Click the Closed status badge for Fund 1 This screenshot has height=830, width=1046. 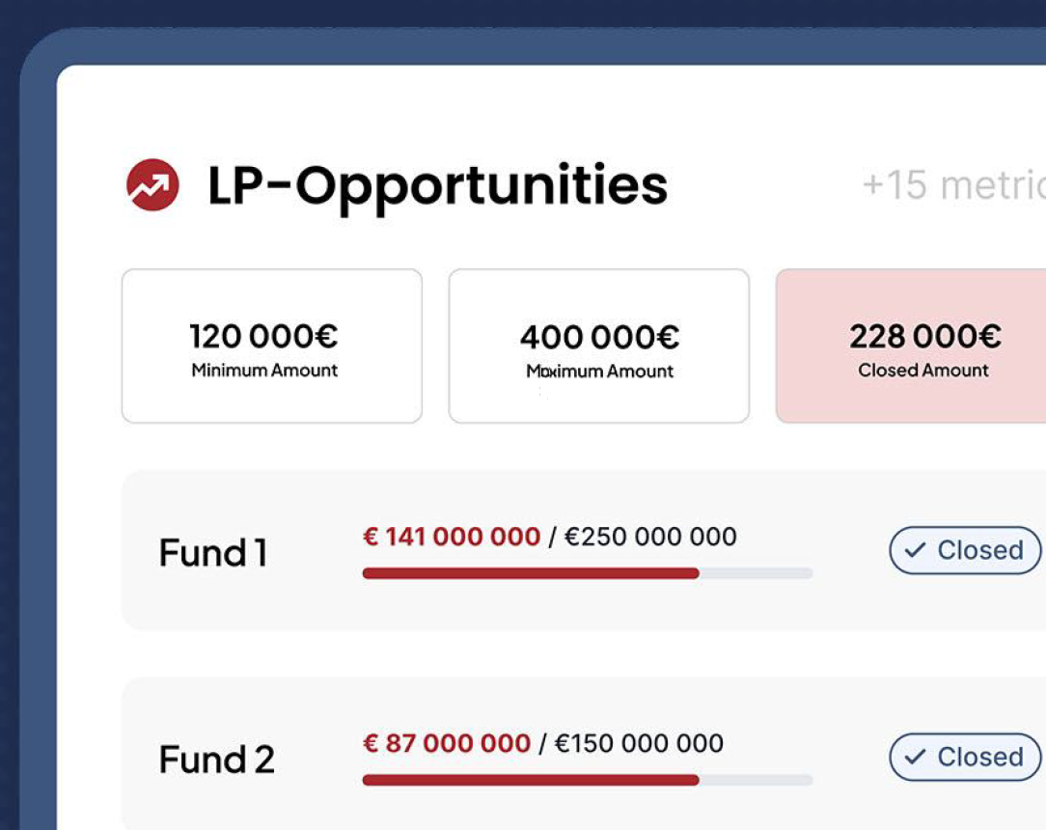coord(964,550)
